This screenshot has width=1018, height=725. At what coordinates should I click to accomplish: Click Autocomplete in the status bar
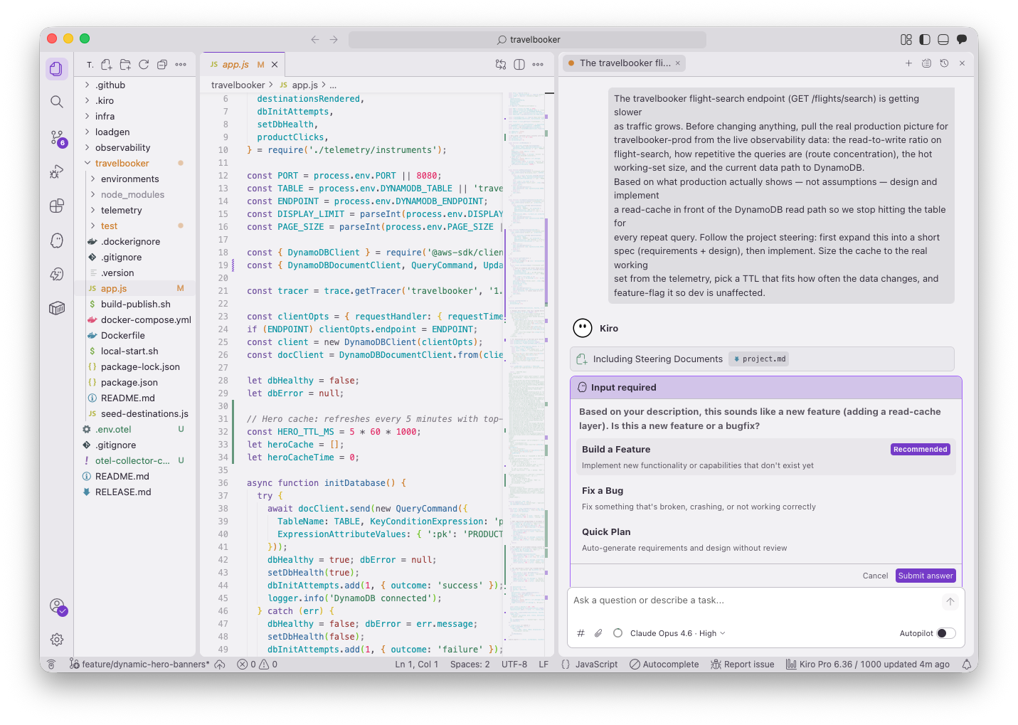664,665
